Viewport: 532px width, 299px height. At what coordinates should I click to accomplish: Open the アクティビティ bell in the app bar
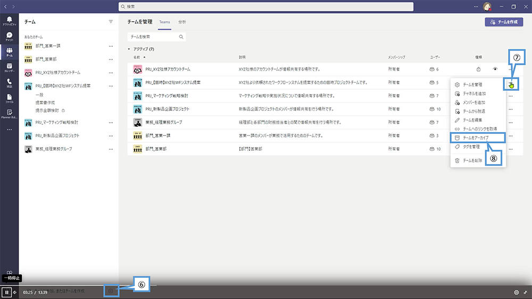pyautogui.click(x=9, y=21)
